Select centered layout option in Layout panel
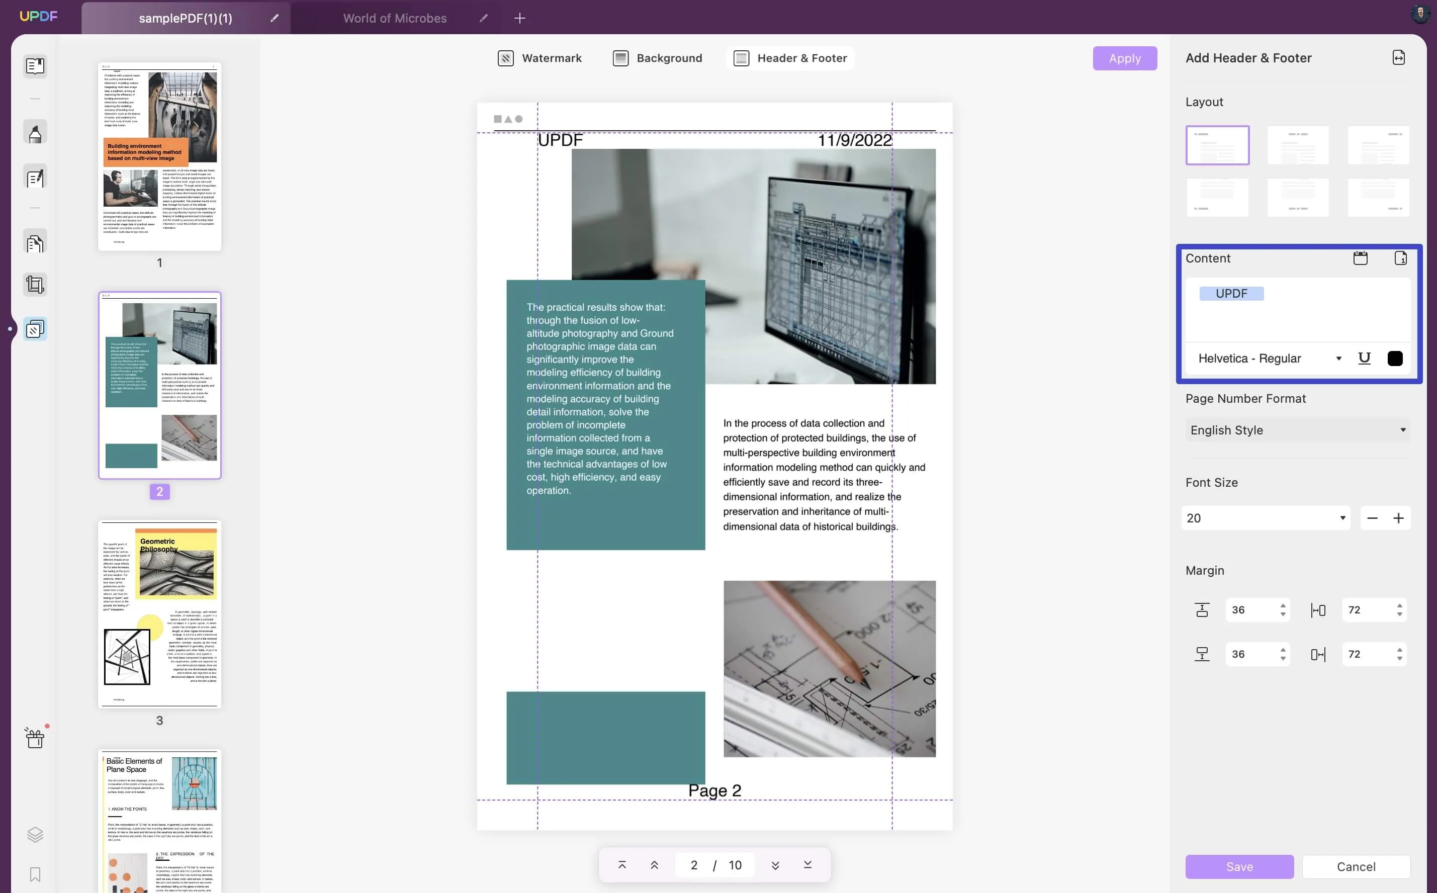Image resolution: width=1437 pixels, height=893 pixels. 1298,144
